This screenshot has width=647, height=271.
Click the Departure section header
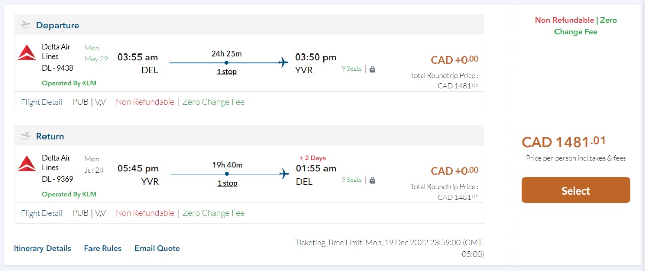click(x=58, y=25)
